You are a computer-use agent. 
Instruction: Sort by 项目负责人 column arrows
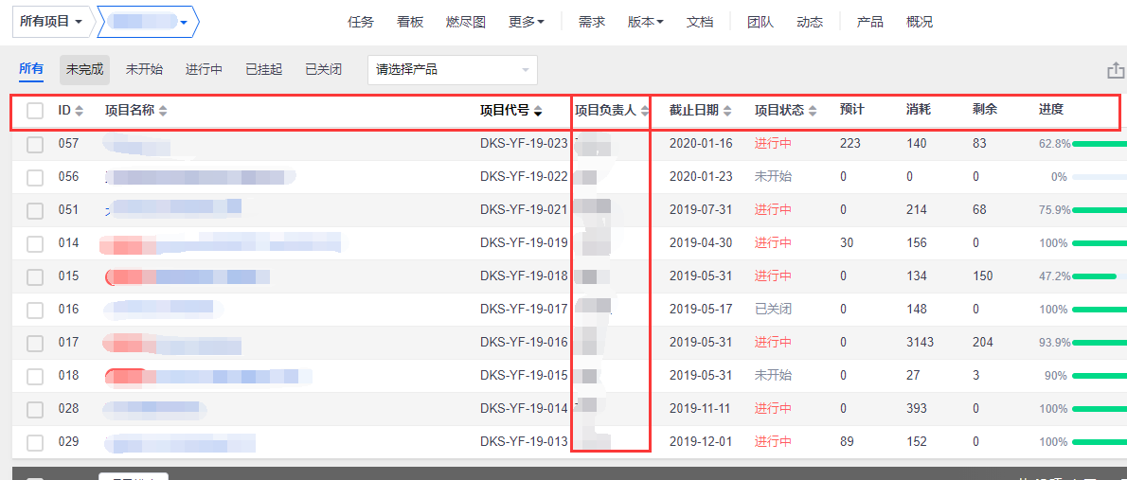point(645,111)
